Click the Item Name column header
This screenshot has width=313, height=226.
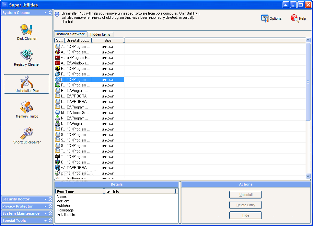79,191
